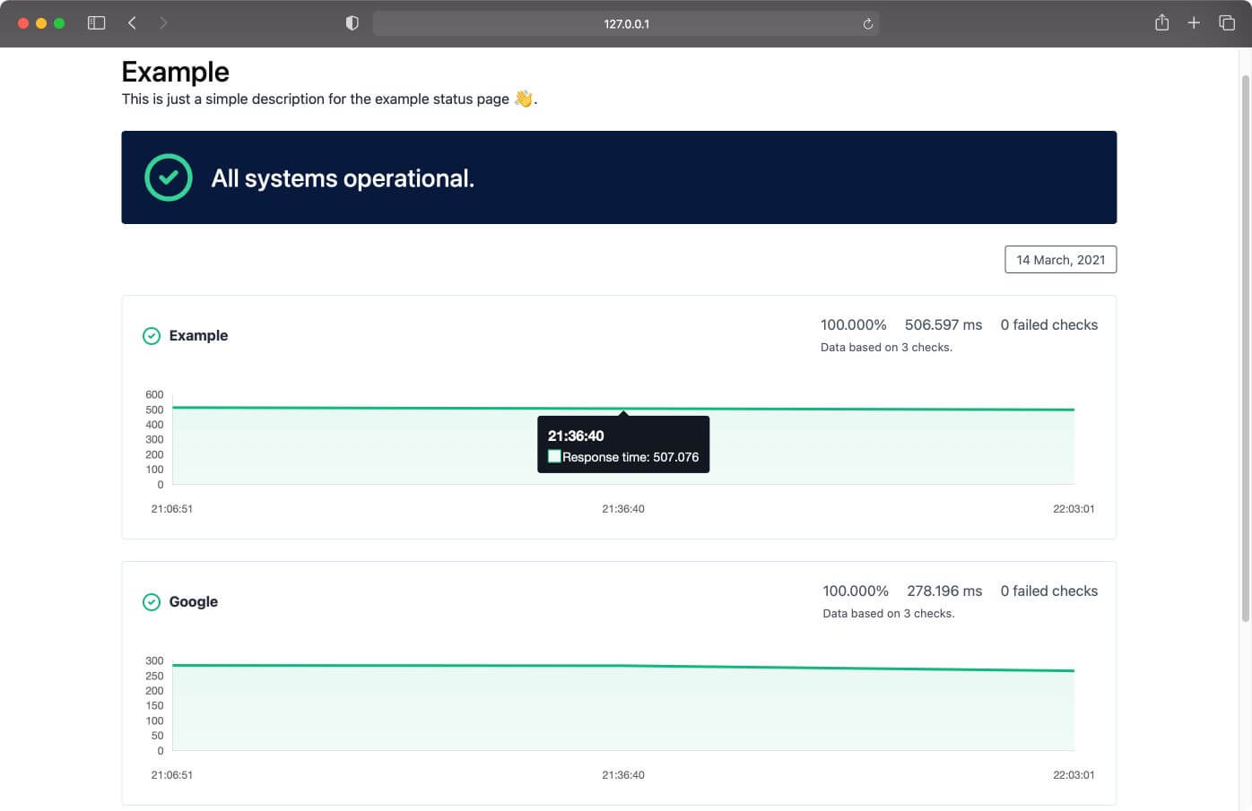Open the Share icon in browser toolbar
This screenshot has height=811, width=1252.
(x=1161, y=22)
